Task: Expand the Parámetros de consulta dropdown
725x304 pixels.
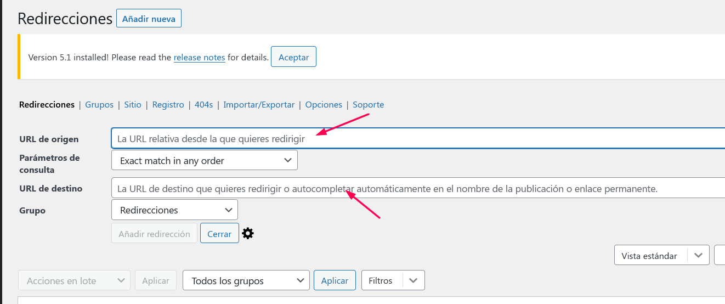Action: click(x=205, y=160)
